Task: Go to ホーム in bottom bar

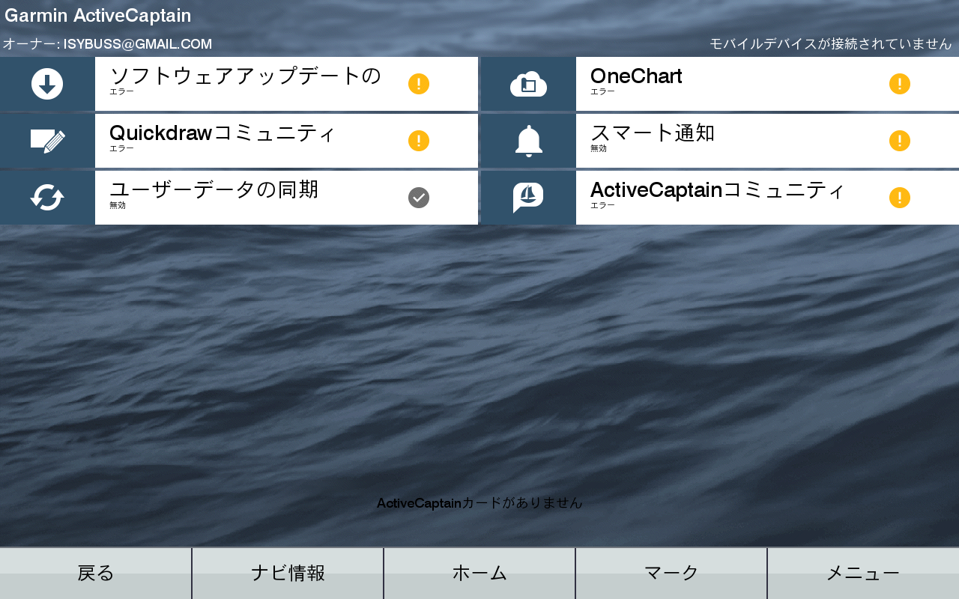Action: [x=479, y=574]
